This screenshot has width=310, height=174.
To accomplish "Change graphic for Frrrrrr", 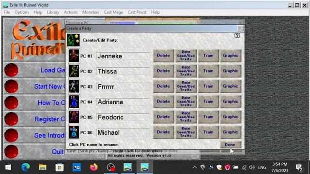I will (231, 86).
